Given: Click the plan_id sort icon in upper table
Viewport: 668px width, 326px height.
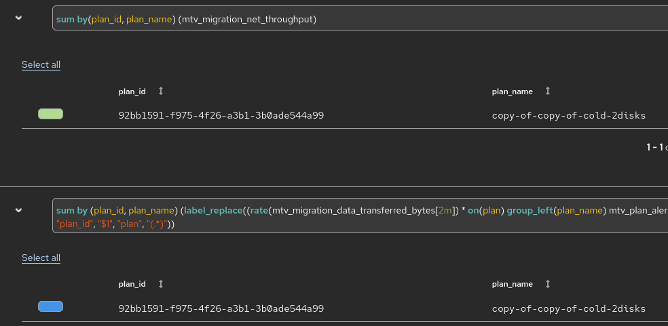Looking at the screenshot, I should (x=161, y=91).
